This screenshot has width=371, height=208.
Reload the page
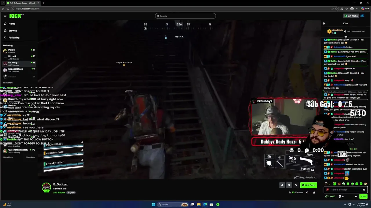[x=8, y=9]
